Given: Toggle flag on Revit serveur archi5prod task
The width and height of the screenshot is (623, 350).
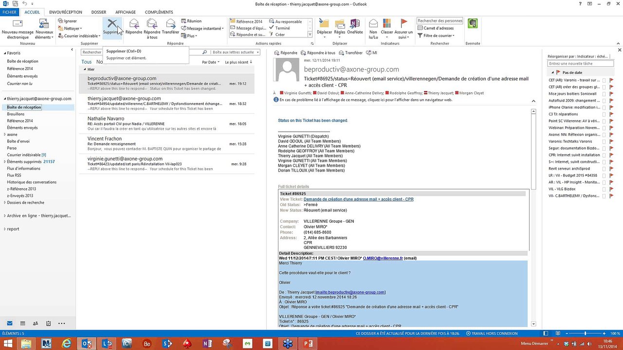Looking at the screenshot, I should pyautogui.click(x=611, y=169).
